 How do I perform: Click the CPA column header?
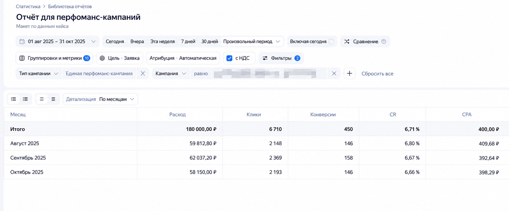(x=467, y=114)
